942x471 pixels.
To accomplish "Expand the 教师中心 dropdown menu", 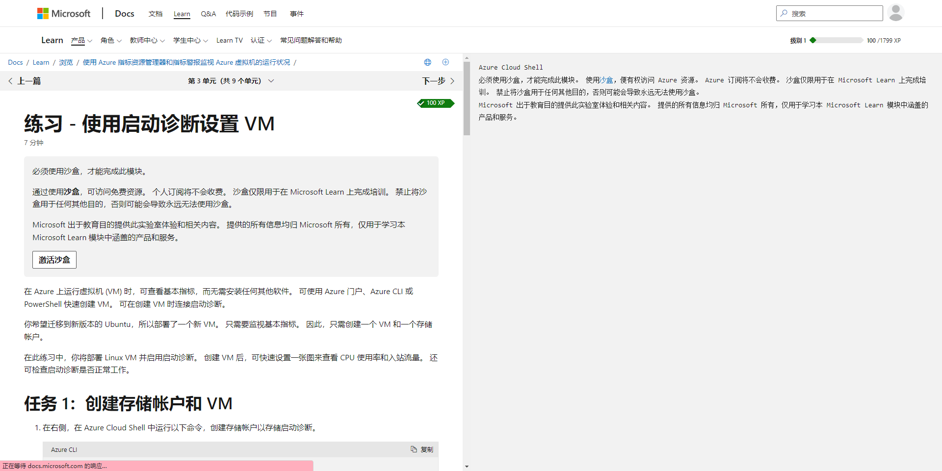I will pyautogui.click(x=147, y=40).
